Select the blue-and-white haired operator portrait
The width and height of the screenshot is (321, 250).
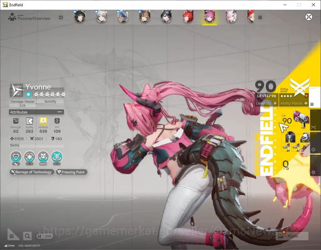123,17
